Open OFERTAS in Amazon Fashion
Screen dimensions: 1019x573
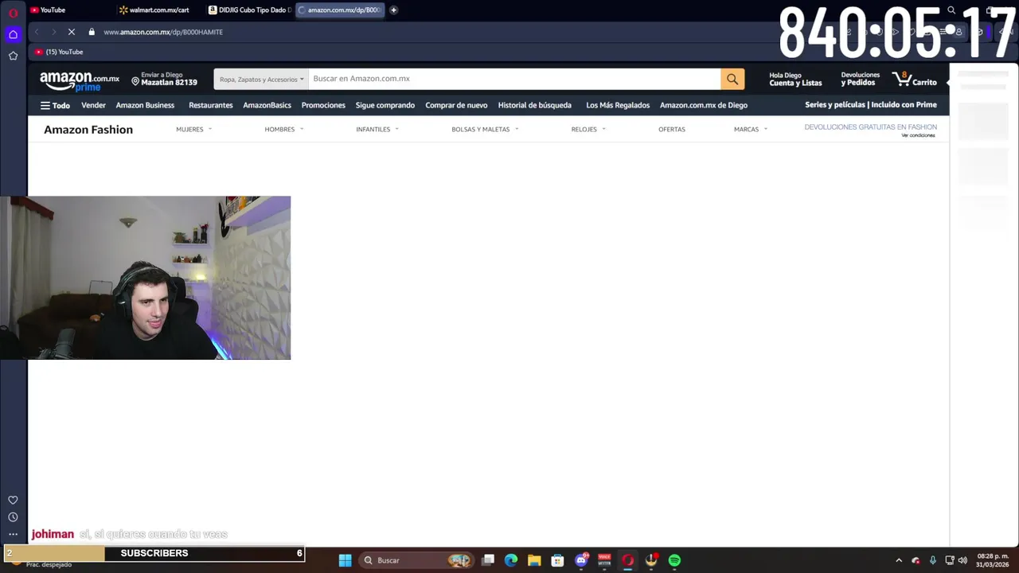click(671, 129)
